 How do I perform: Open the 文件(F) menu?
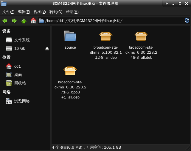(x=8, y=12)
